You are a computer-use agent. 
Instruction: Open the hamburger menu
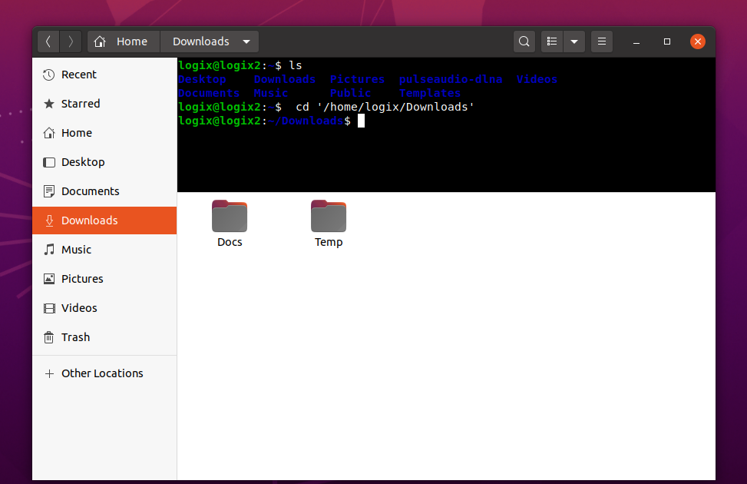[x=602, y=42]
